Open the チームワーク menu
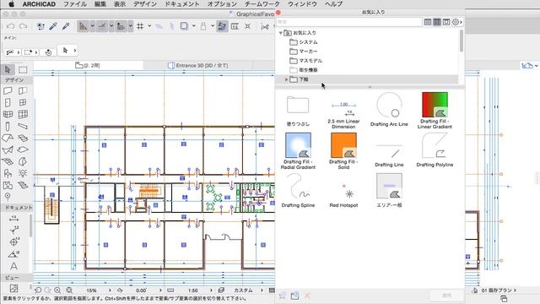 click(x=262, y=4)
